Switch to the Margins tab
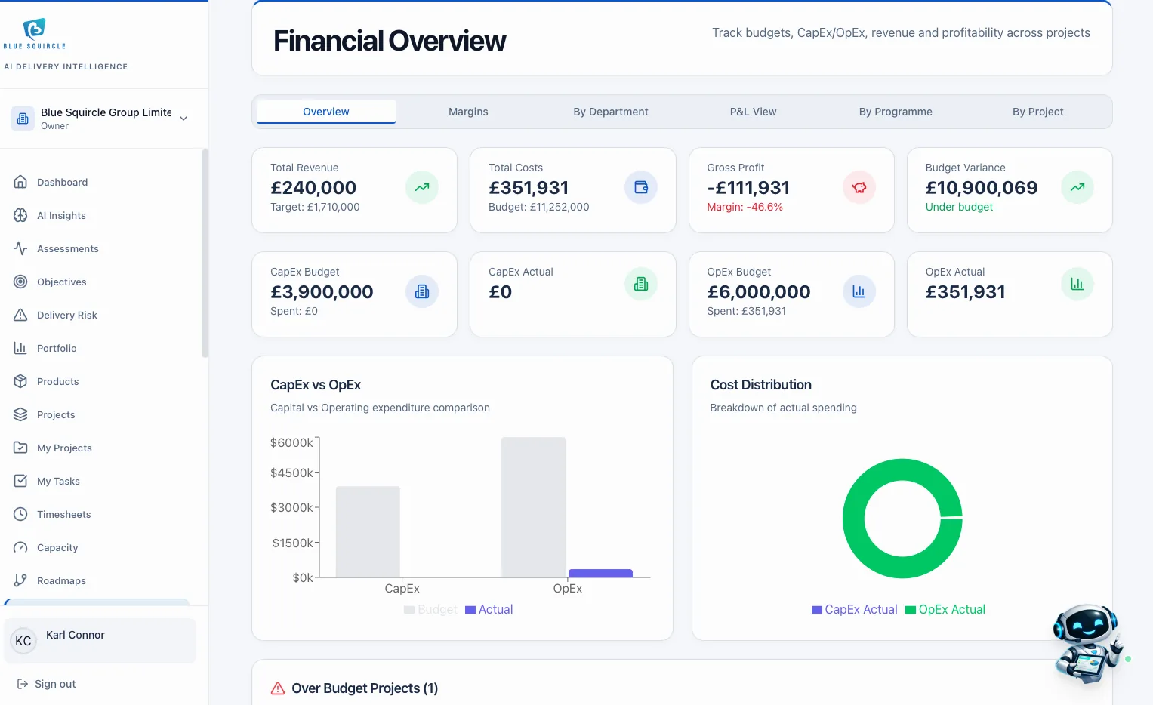1153x705 pixels. click(468, 112)
